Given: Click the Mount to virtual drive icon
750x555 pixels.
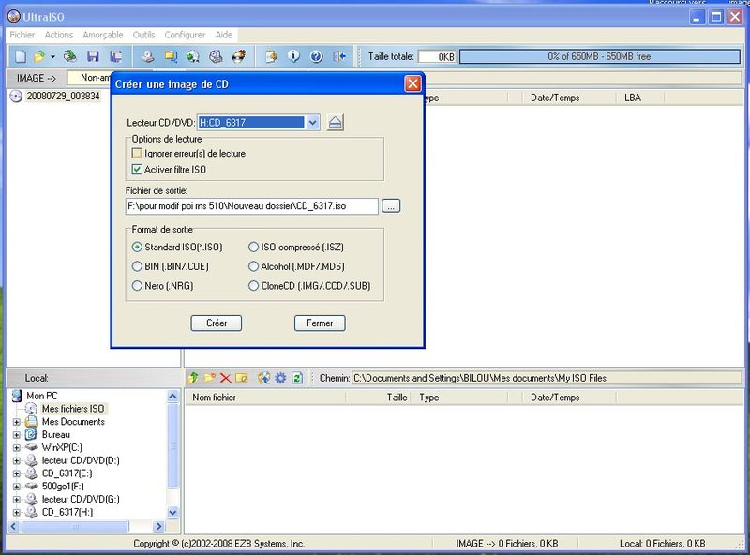Looking at the screenshot, I should click(216, 56).
